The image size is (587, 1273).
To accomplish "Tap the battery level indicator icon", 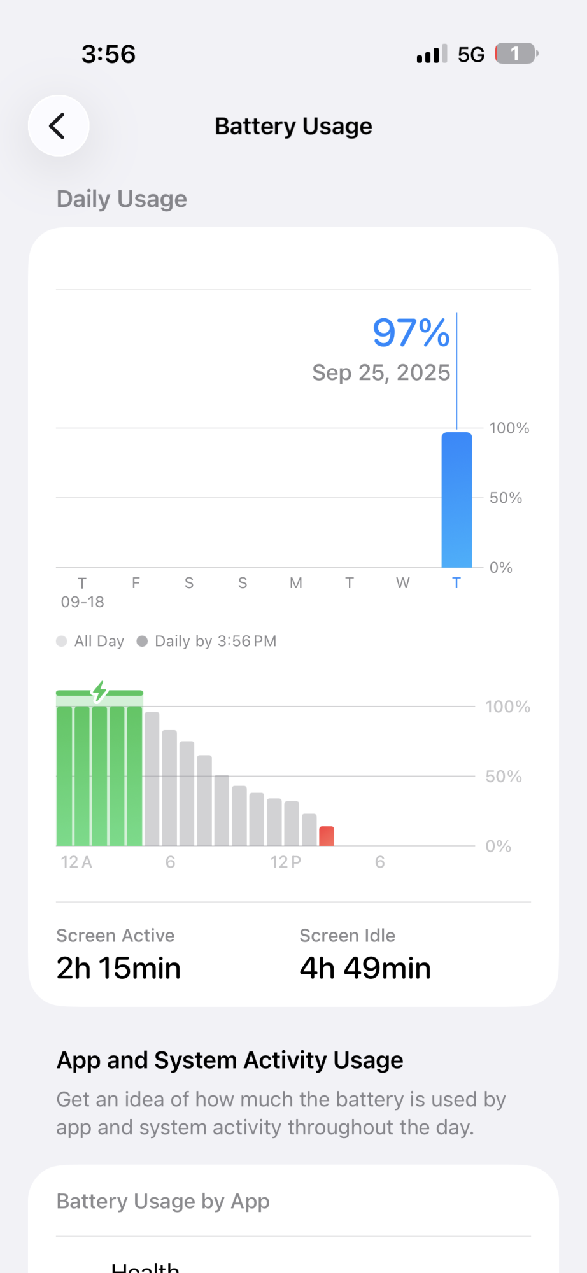I will click(516, 54).
